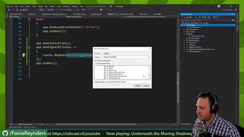Click the lightbulb quick actions icon
244x137 pixels.
pos(24,55)
